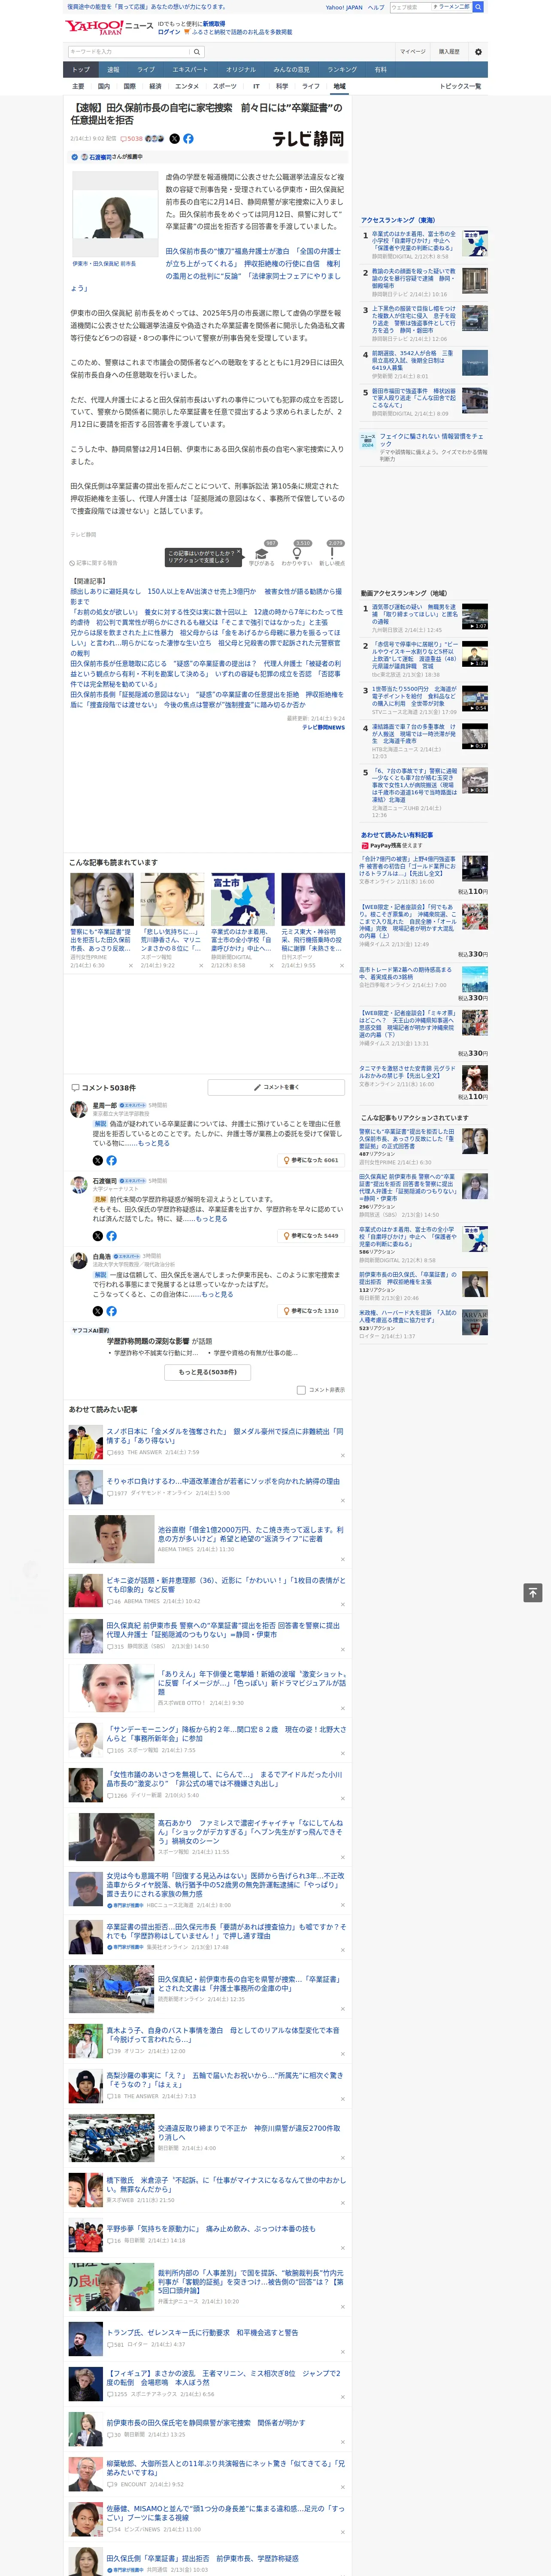React with 新しい視点 exclamation icon
The image size is (551, 2576).
click(332, 553)
